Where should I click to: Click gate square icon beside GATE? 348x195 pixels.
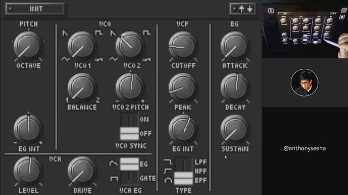(114, 178)
